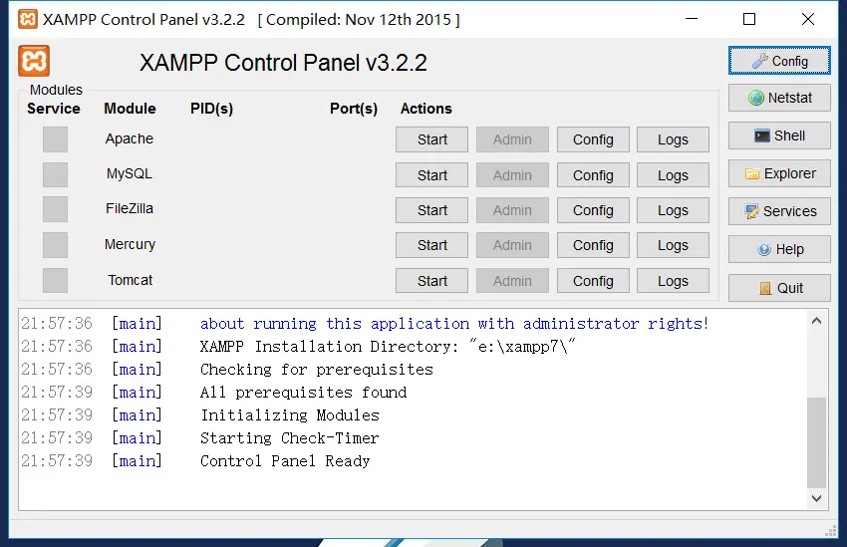Click the Tomcat Admin button

tap(512, 281)
